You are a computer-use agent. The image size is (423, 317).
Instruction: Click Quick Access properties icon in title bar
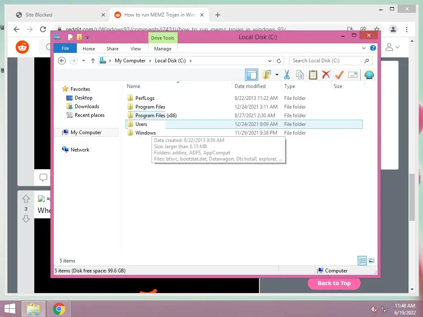tap(70, 37)
